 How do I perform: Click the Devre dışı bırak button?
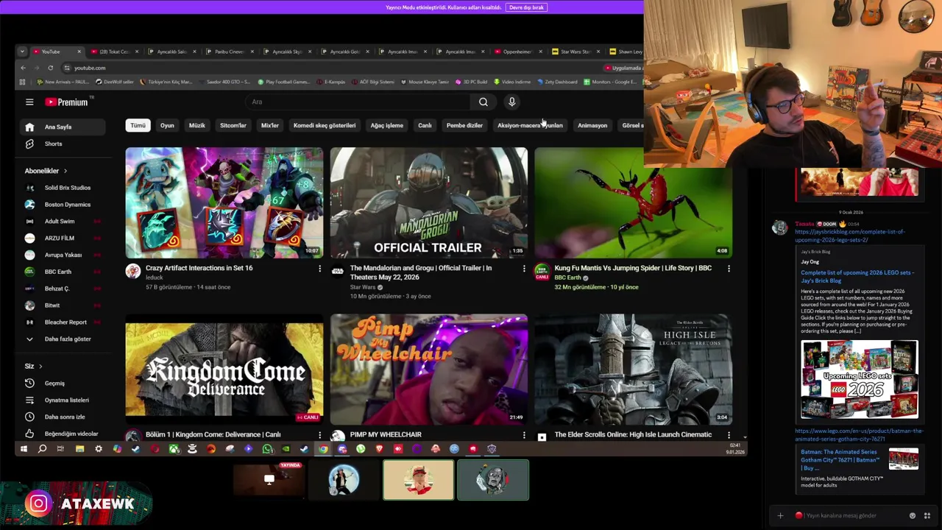pyautogui.click(x=526, y=7)
